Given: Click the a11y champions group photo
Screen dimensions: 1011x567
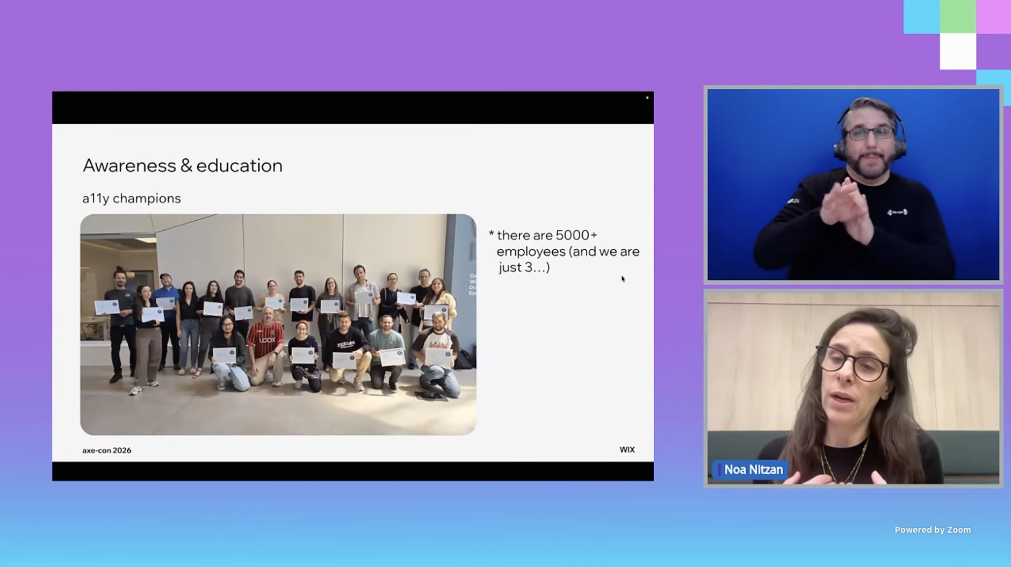Looking at the screenshot, I should (x=278, y=324).
